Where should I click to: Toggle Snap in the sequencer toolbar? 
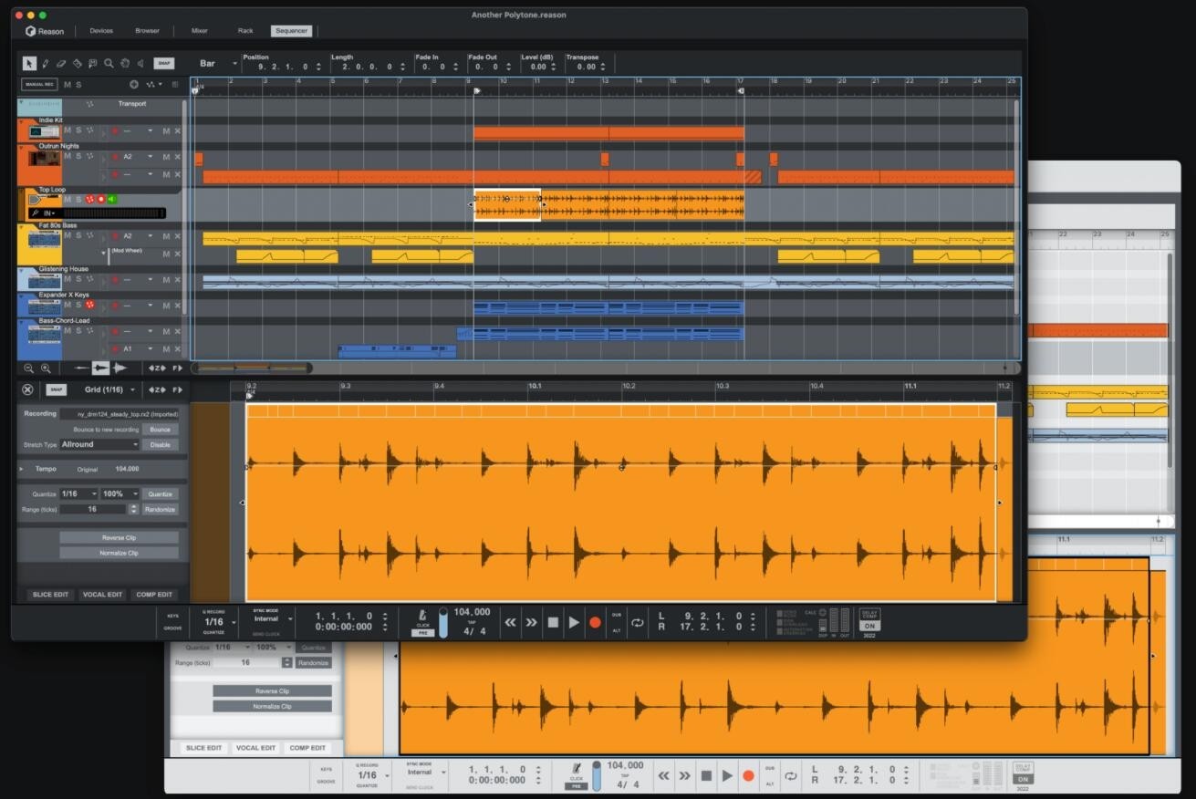163,64
